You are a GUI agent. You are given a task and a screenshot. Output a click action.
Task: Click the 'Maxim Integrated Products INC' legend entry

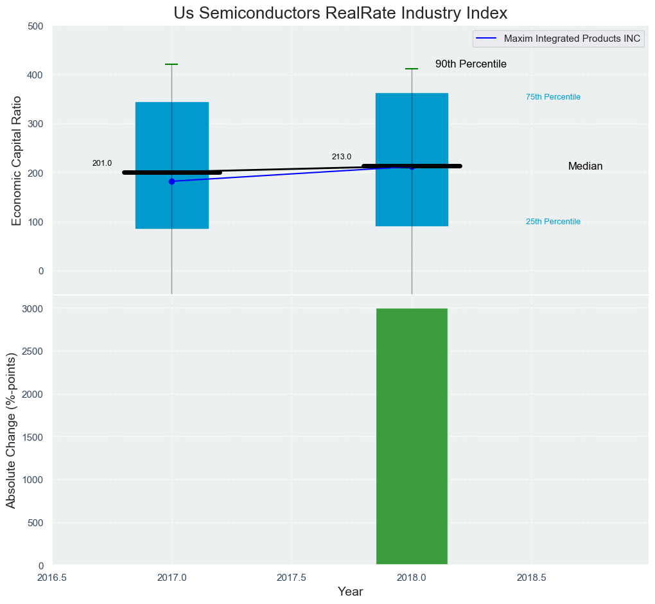572,39
